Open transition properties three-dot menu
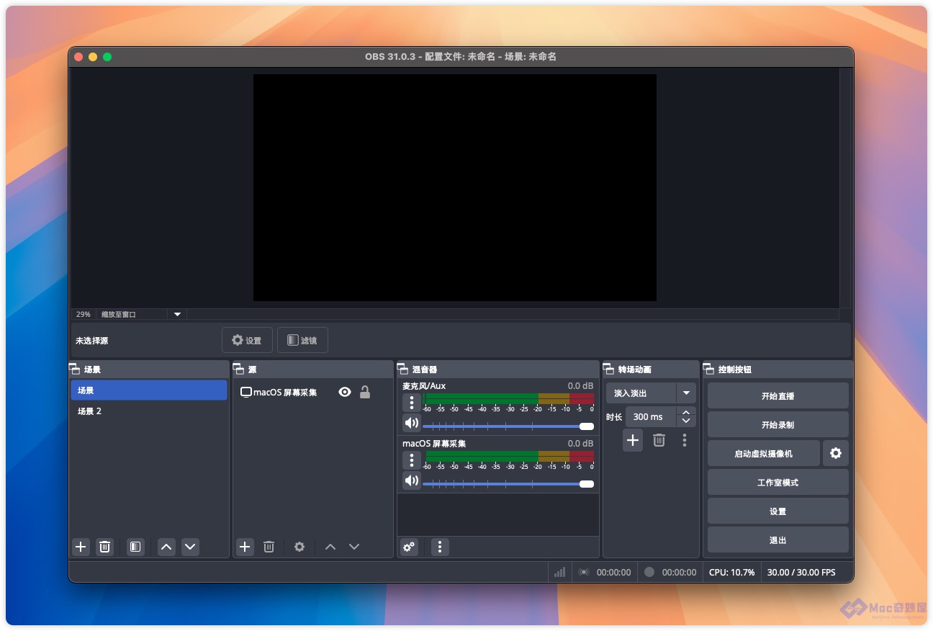933x631 pixels. point(685,440)
